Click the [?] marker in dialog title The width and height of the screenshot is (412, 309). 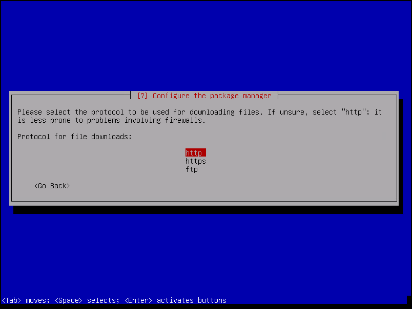(142, 96)
